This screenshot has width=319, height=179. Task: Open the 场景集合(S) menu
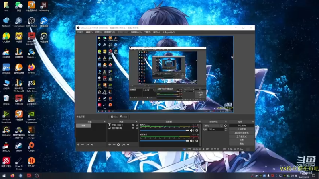(136, 32)
